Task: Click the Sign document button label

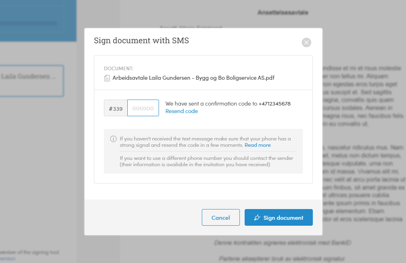Action: (x=283, y=218)
